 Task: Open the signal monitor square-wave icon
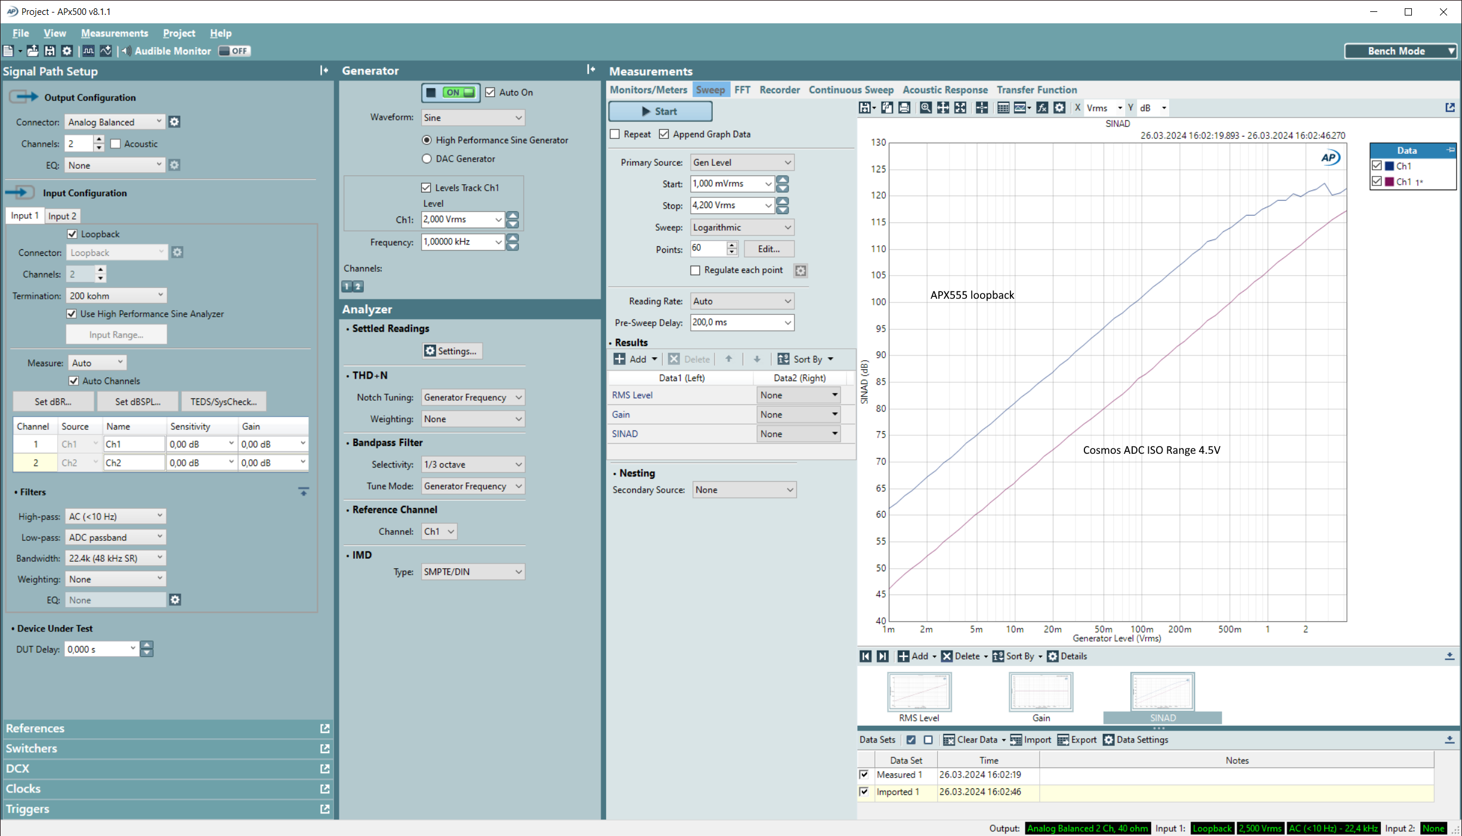(x=88, y=51)
